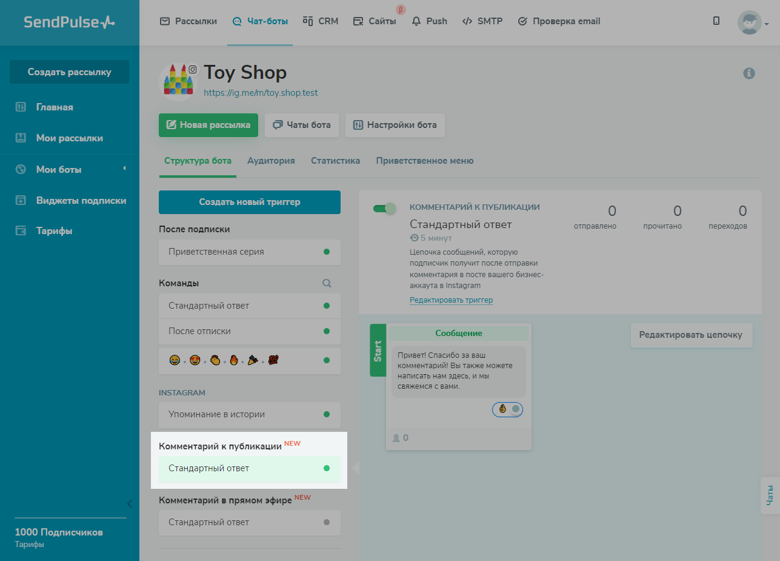Toggle the emoji quick-reply switch in message

[508, 409]
